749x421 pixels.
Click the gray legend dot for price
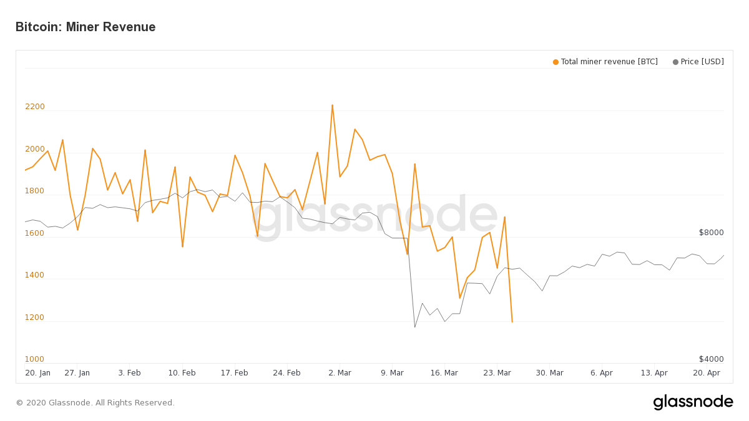click(x=675, y=62)
